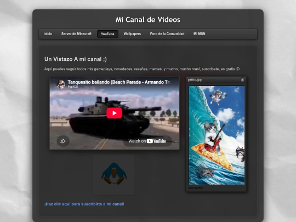Close the gatito.jpg image window
Screen dimensions: 296x222
(242, 80)
